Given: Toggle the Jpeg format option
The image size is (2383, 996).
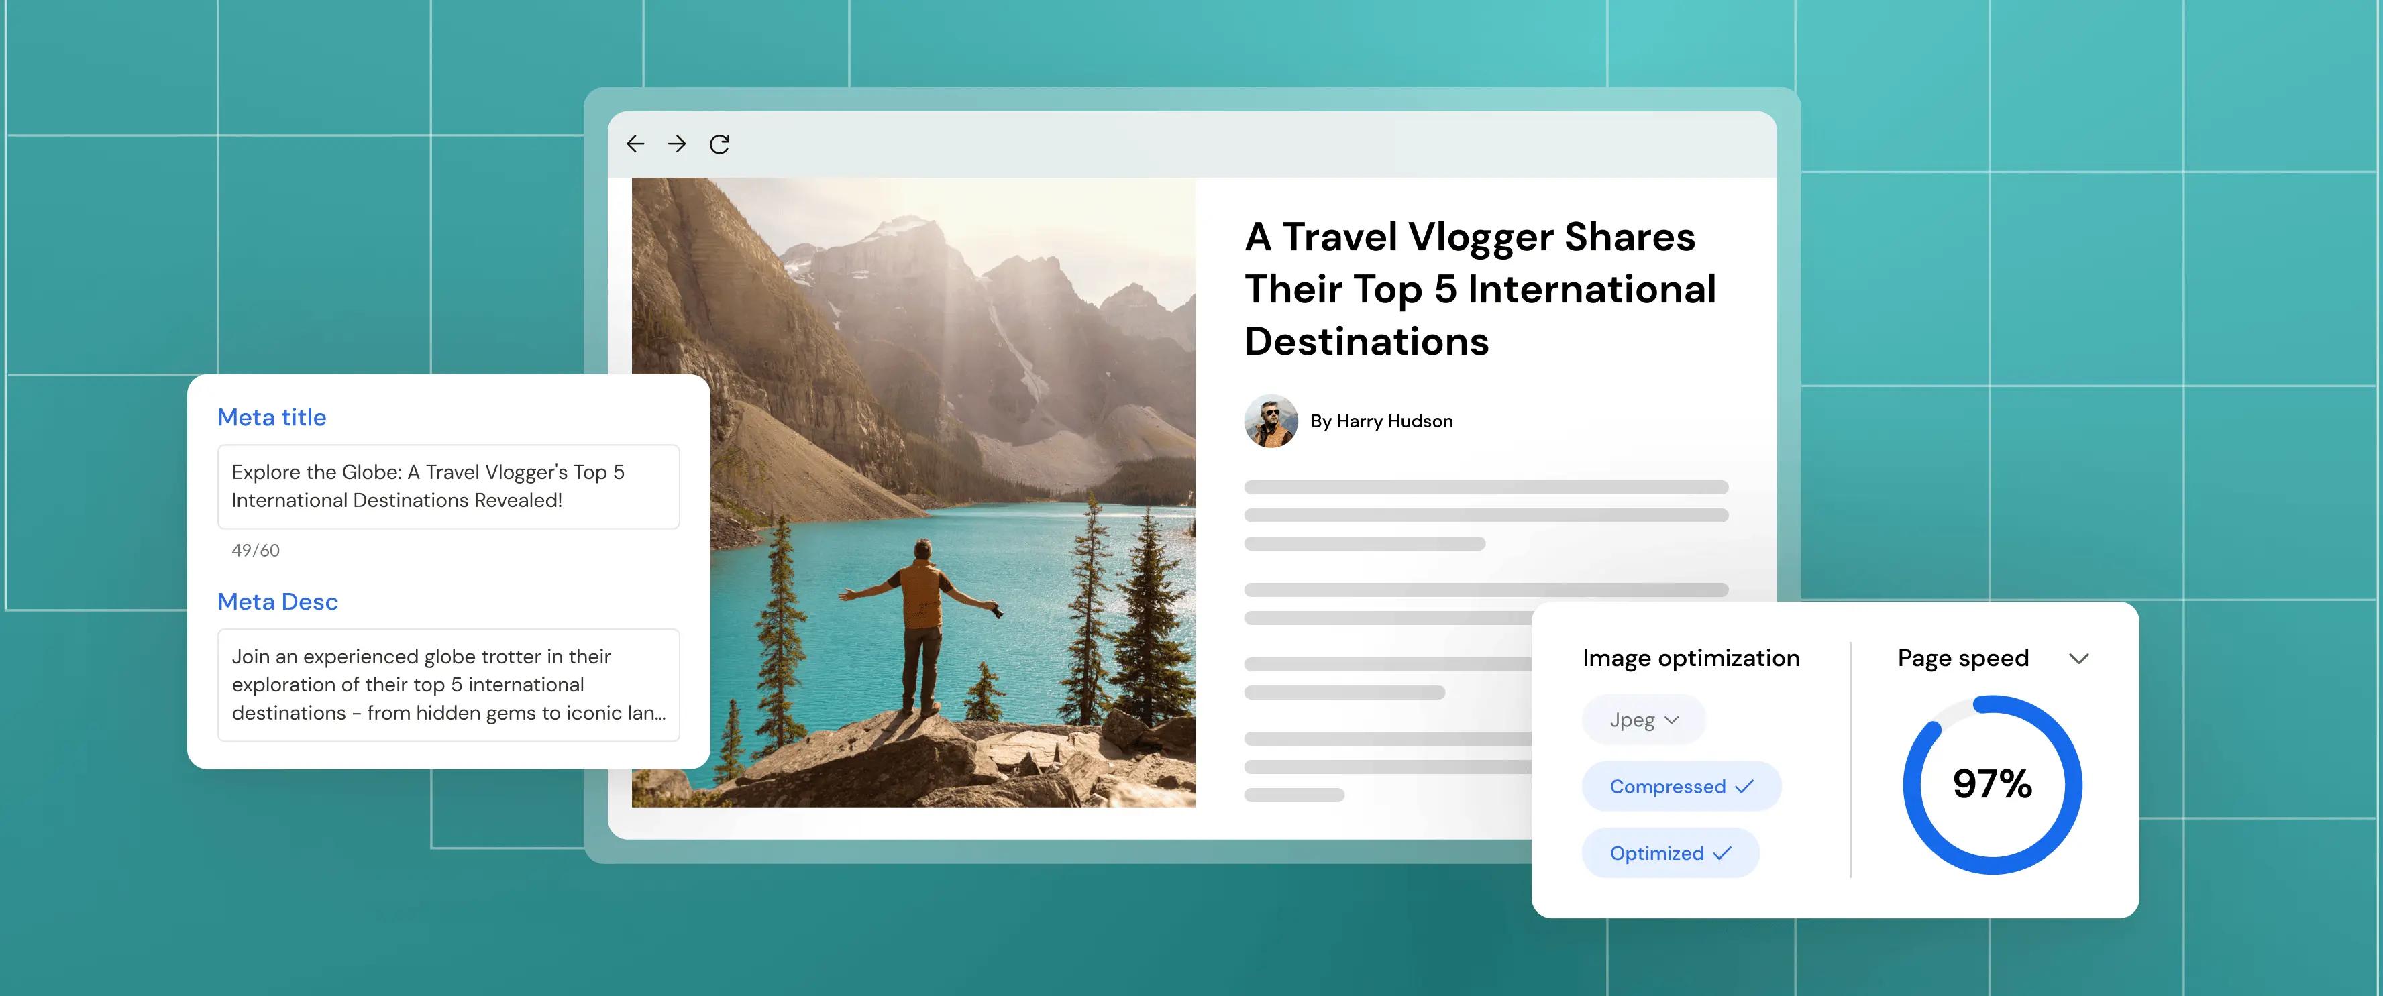Looking at the screenshot, I should point(1643,720).
